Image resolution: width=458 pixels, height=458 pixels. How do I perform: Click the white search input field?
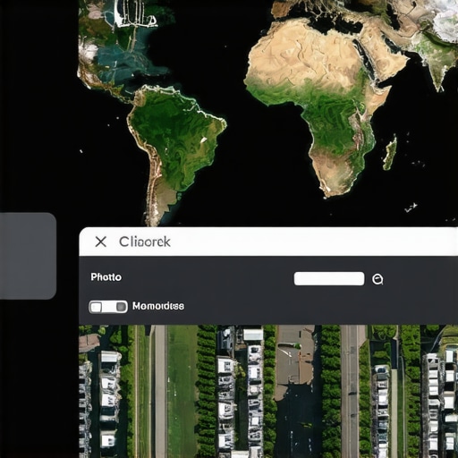click(329, 278)
